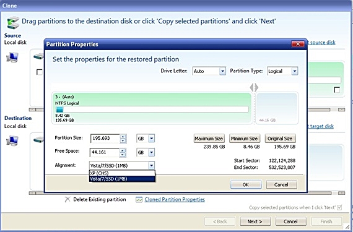The width and height of the screenshot is (353, 232).
Task: Open the Partition Type dropdown
Action: point(294,71)
